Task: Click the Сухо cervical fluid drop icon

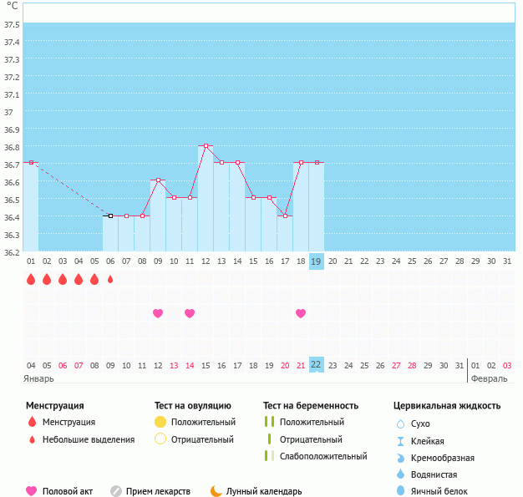Action: (400, 423)
